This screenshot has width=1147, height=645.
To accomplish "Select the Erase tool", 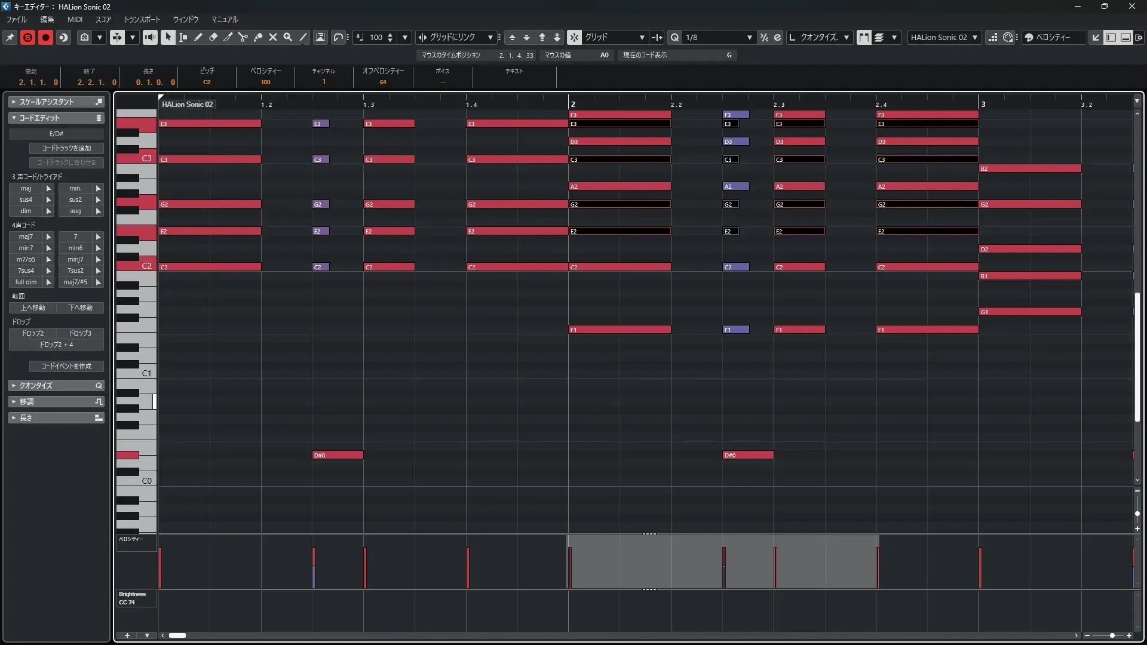I will point(213,37).
